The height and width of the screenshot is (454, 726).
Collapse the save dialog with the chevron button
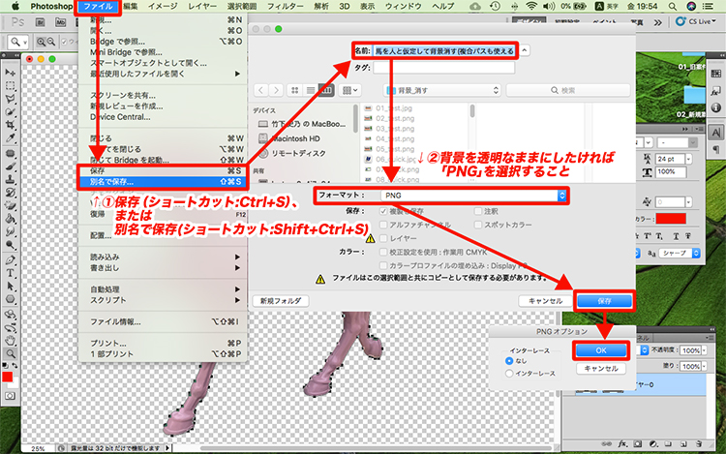click(524, 50)
